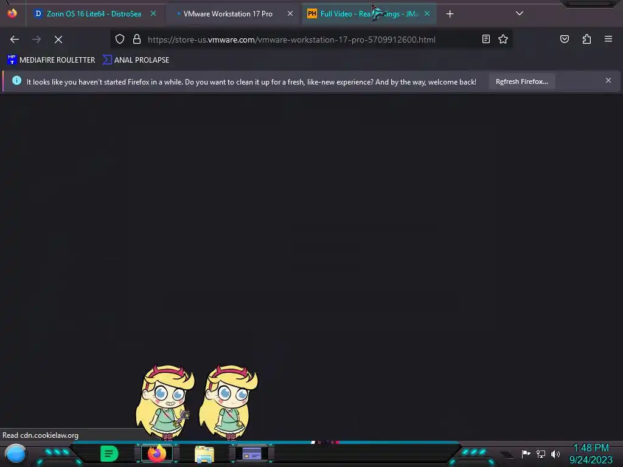Bookmark this page with the star
Screen dimensions: 623x467
pos(503,39)
